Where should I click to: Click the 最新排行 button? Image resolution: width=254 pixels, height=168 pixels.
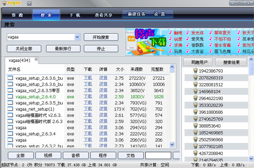[63, 48]
